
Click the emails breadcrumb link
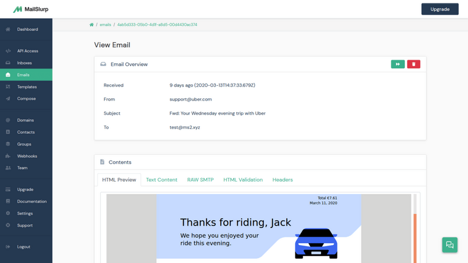point(105,25)
